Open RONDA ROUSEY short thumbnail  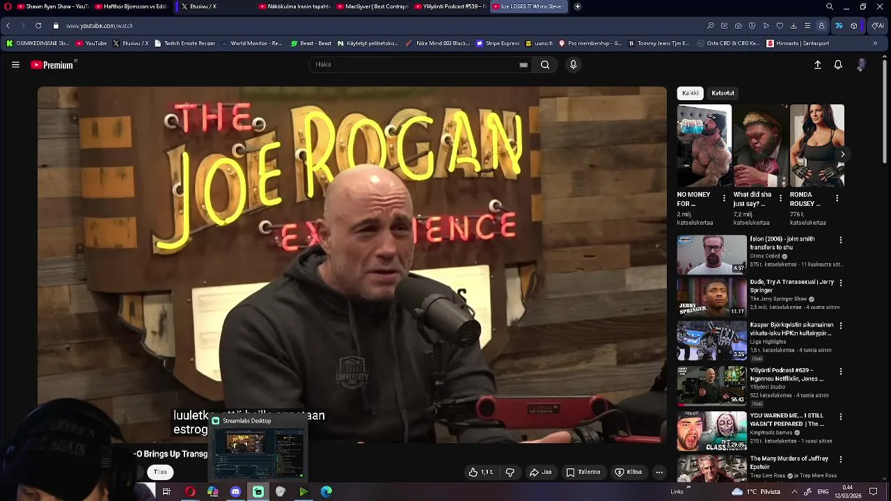817,145
